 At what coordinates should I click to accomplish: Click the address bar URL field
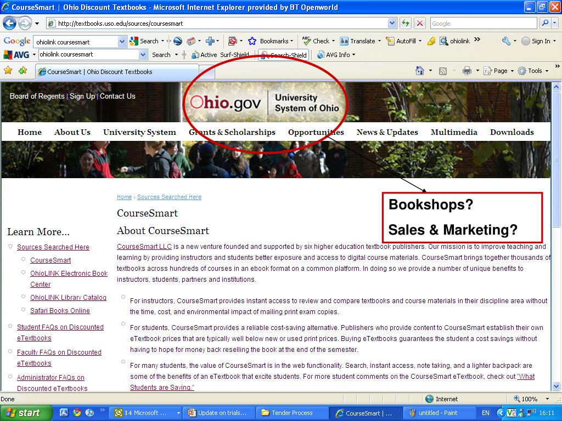pyautogui.click(x=217, y=24)
